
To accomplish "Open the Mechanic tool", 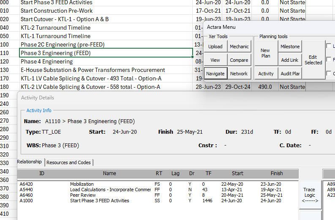I will click(x=239, y=47).
